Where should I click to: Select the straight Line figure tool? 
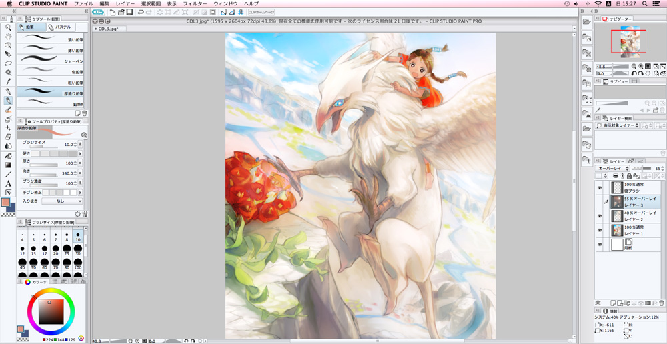(8, 174)
